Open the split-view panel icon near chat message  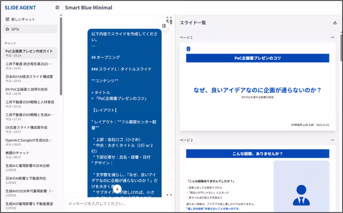(164, 26)
